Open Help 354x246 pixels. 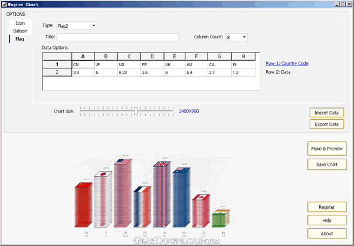click(327, 220)
